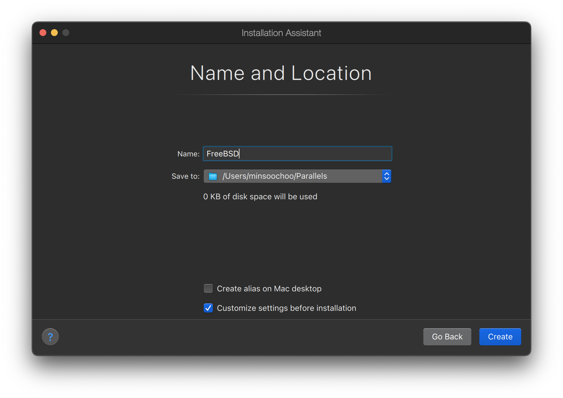Click the Name: field label
Image resolution: width=563 pixels, height=398 pixels.
(188, 154)
